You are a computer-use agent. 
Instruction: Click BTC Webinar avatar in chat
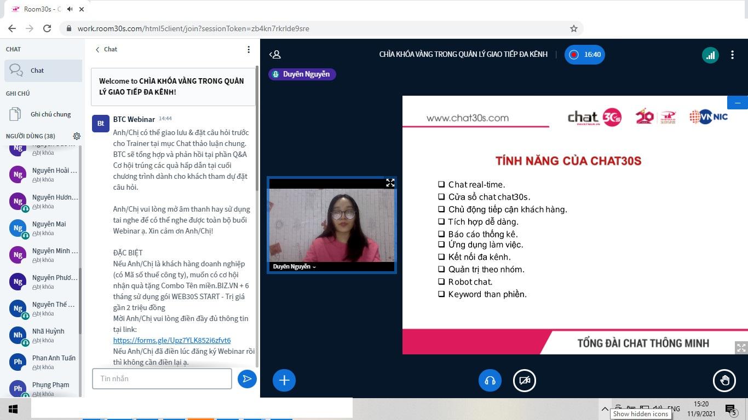[x=100, y=124]
